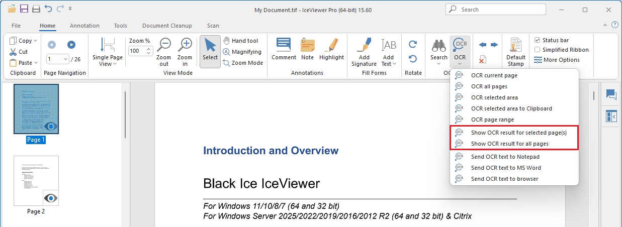
Task: Open quick access toolbar customize arrow
Action: point(70,9)
